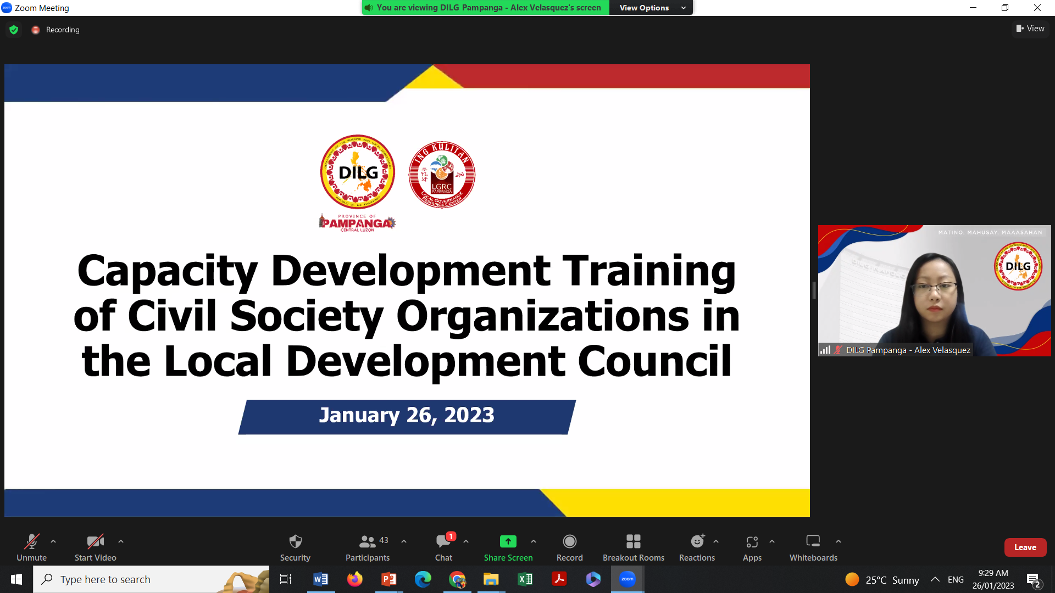Open Zoom Apps
Viewport: 1055px width, 593px height.
pyautogui.click(x=752, y=547)
